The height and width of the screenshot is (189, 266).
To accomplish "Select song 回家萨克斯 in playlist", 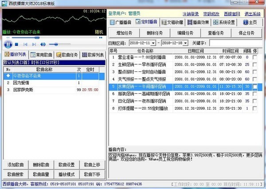I will (51, 90).
